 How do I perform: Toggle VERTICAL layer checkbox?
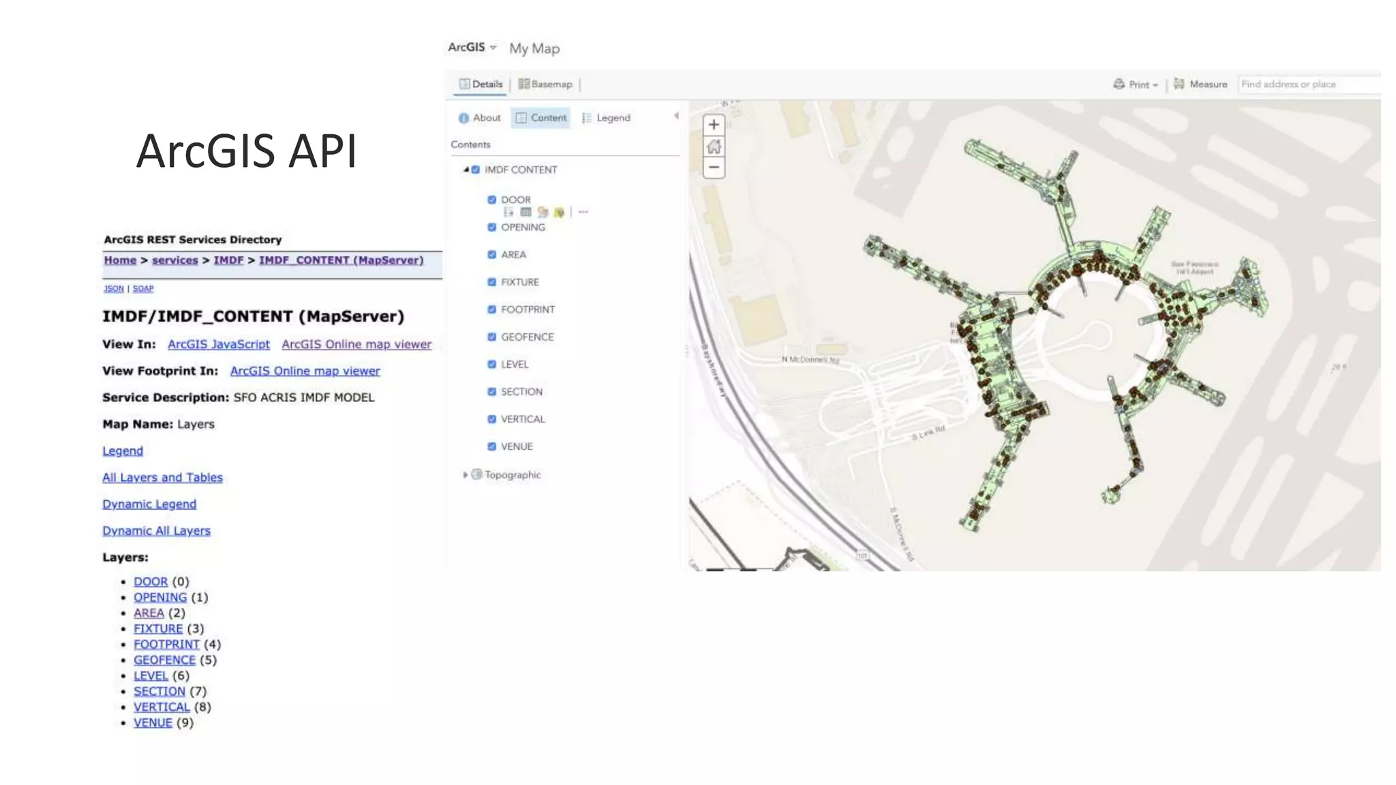point(491,419)
